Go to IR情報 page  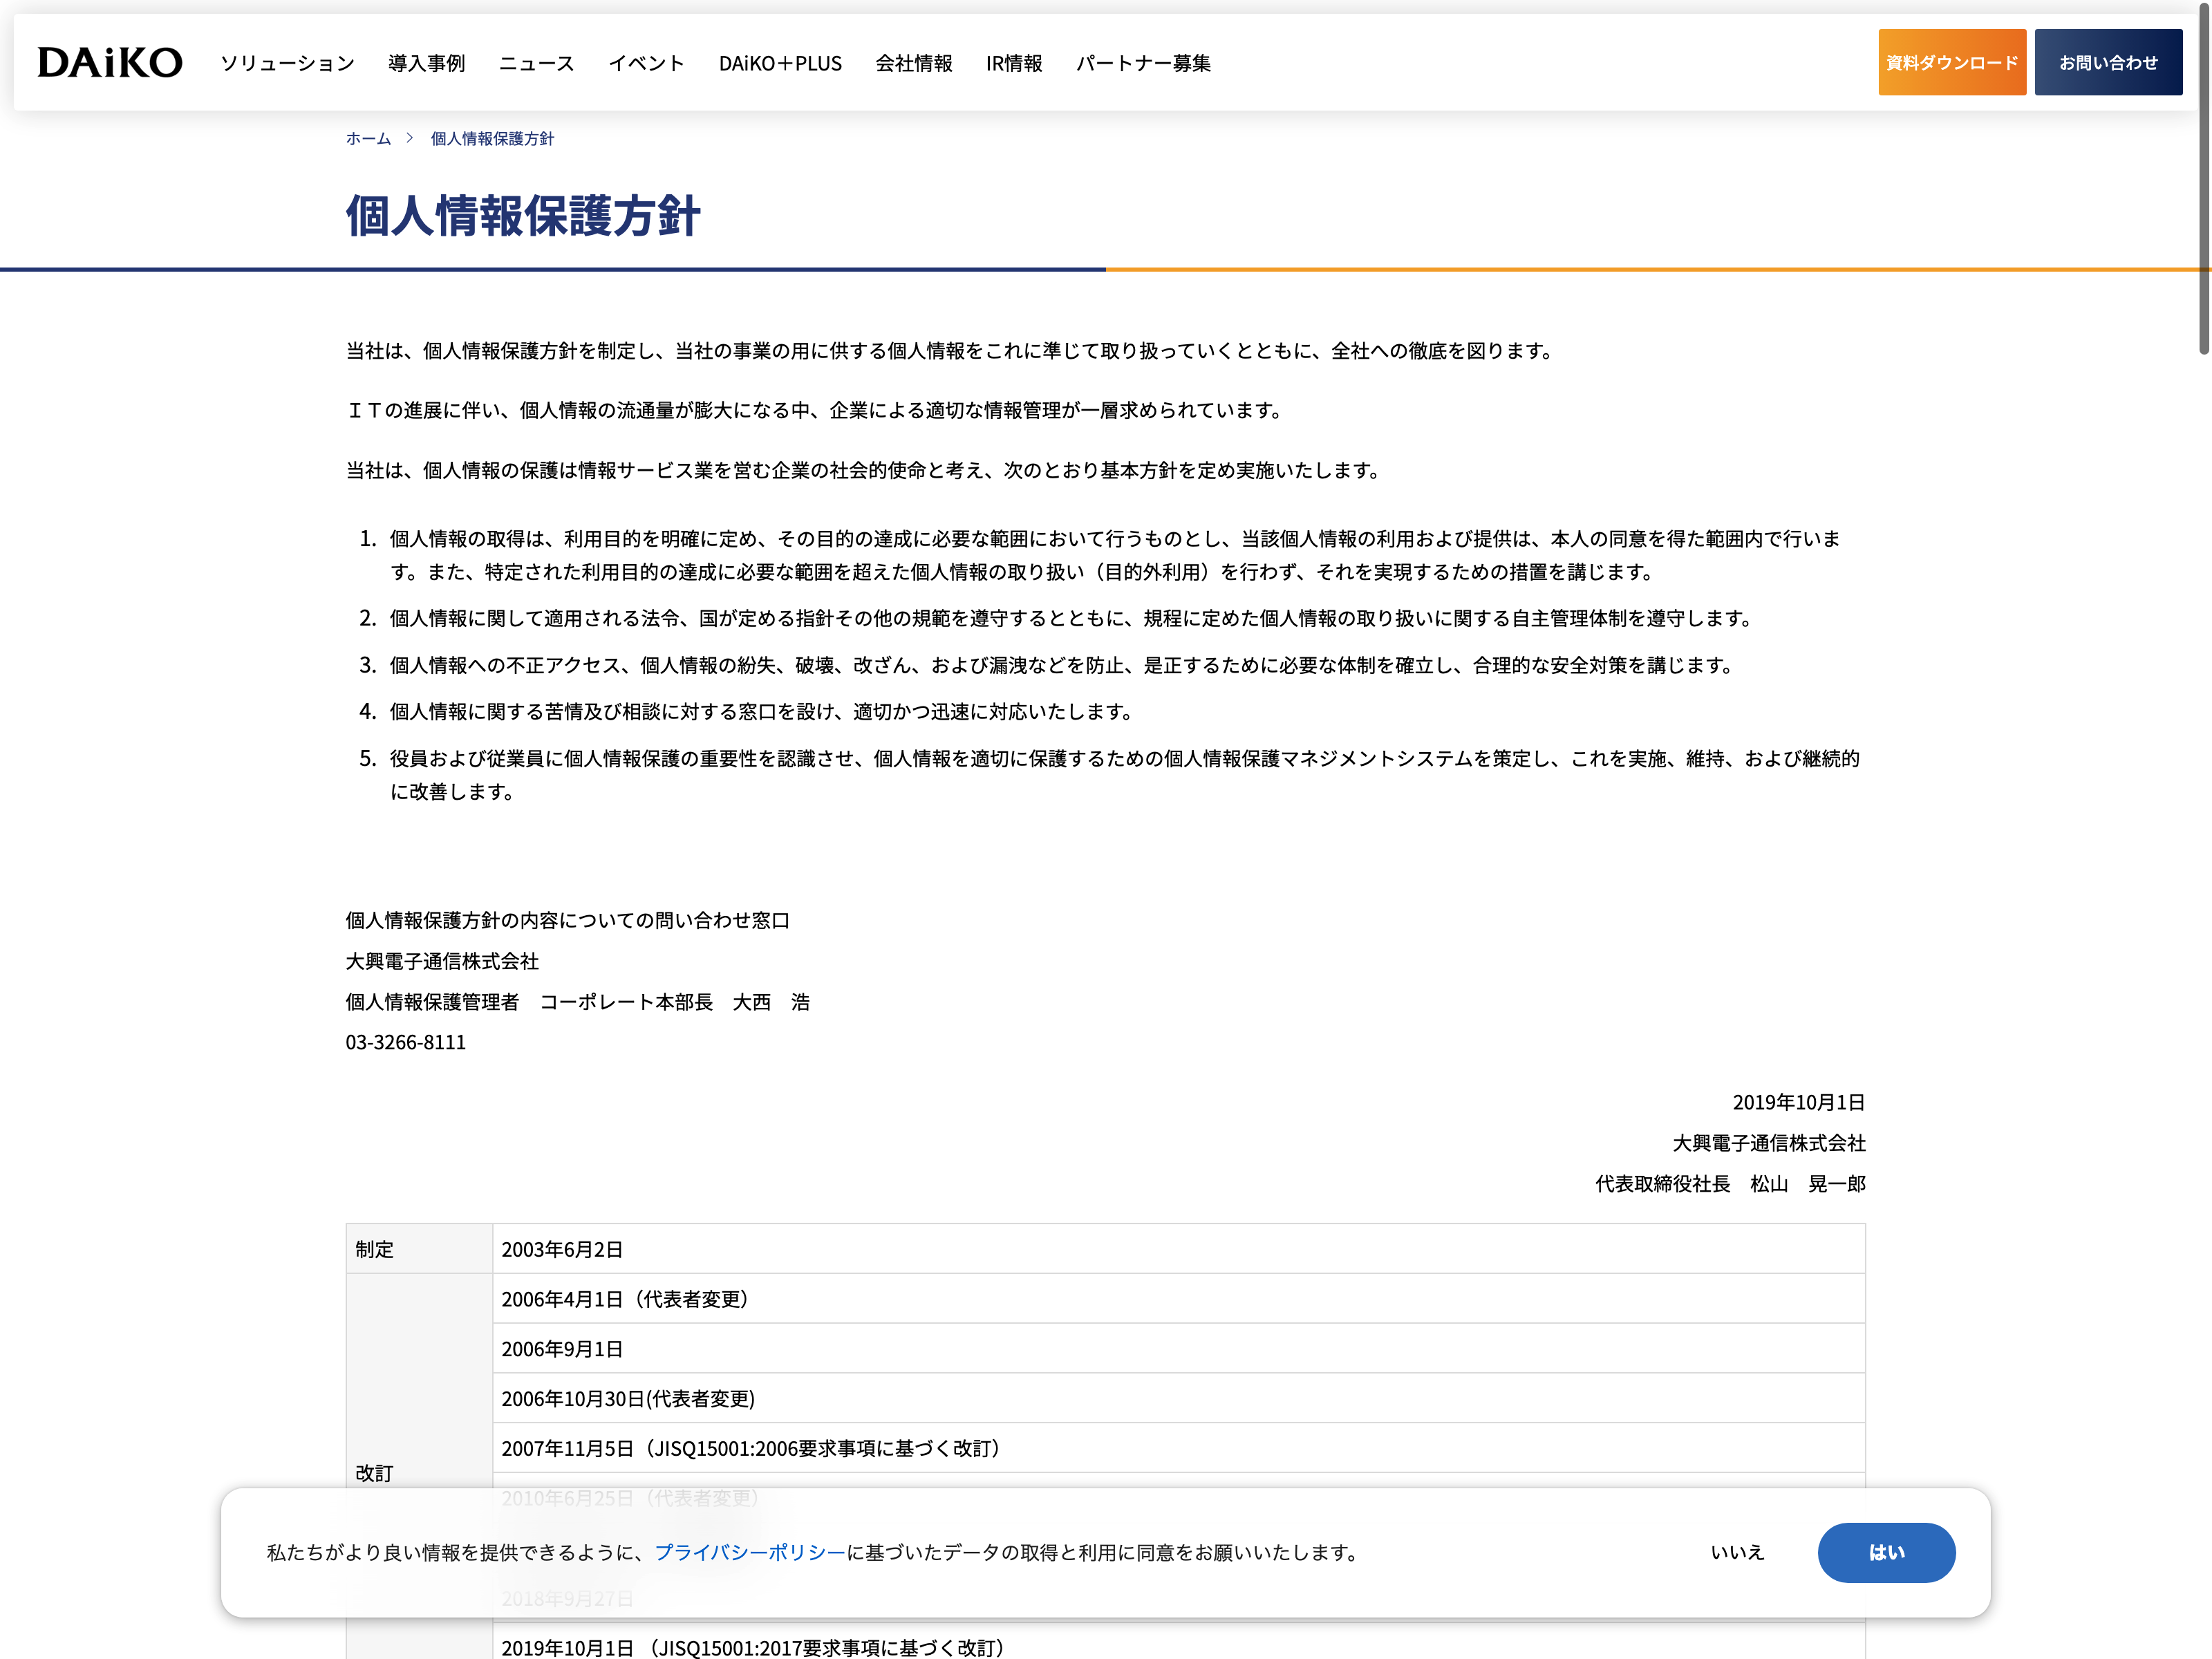point(1013,63)
